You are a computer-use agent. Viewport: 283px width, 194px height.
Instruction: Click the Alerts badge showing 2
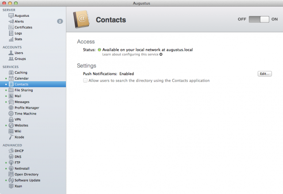(x=60, y=22)
